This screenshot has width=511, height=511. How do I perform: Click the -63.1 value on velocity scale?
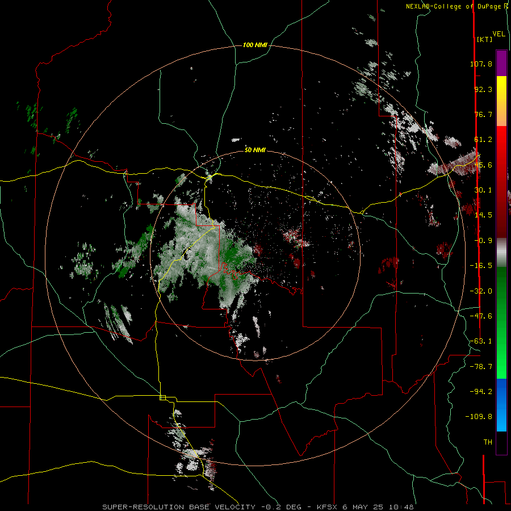[481, 341]
